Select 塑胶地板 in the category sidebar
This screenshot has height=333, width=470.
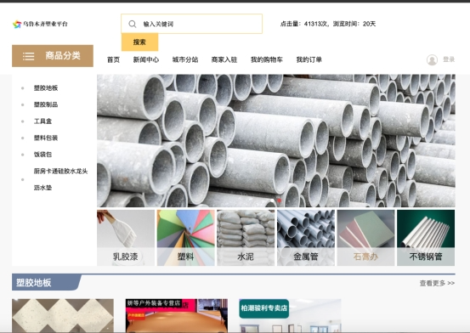point(46,87)
